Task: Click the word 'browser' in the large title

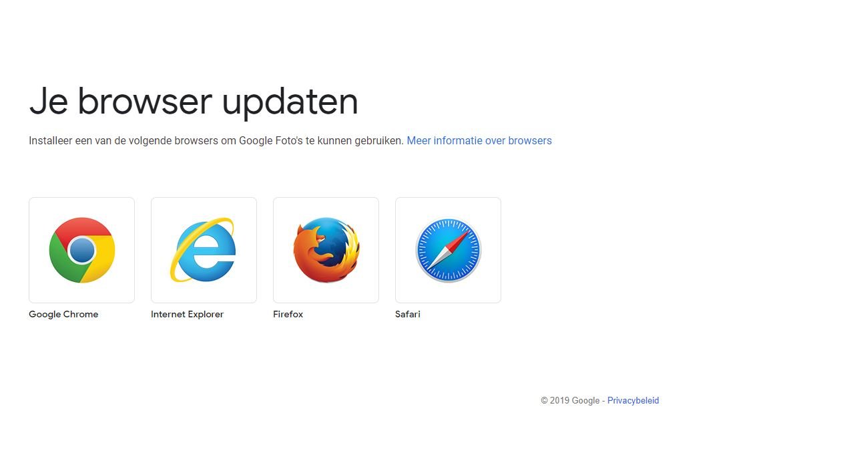Action: (x=144, y=102)
